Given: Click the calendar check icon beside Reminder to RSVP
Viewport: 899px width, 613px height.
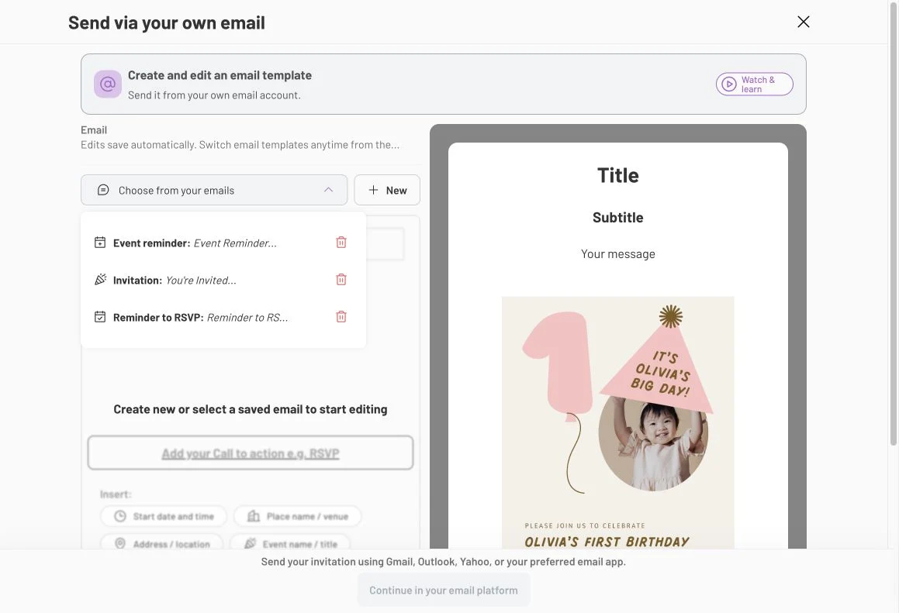Looking at the screenshot, I should pyautogui.click(x=100, y=317).
